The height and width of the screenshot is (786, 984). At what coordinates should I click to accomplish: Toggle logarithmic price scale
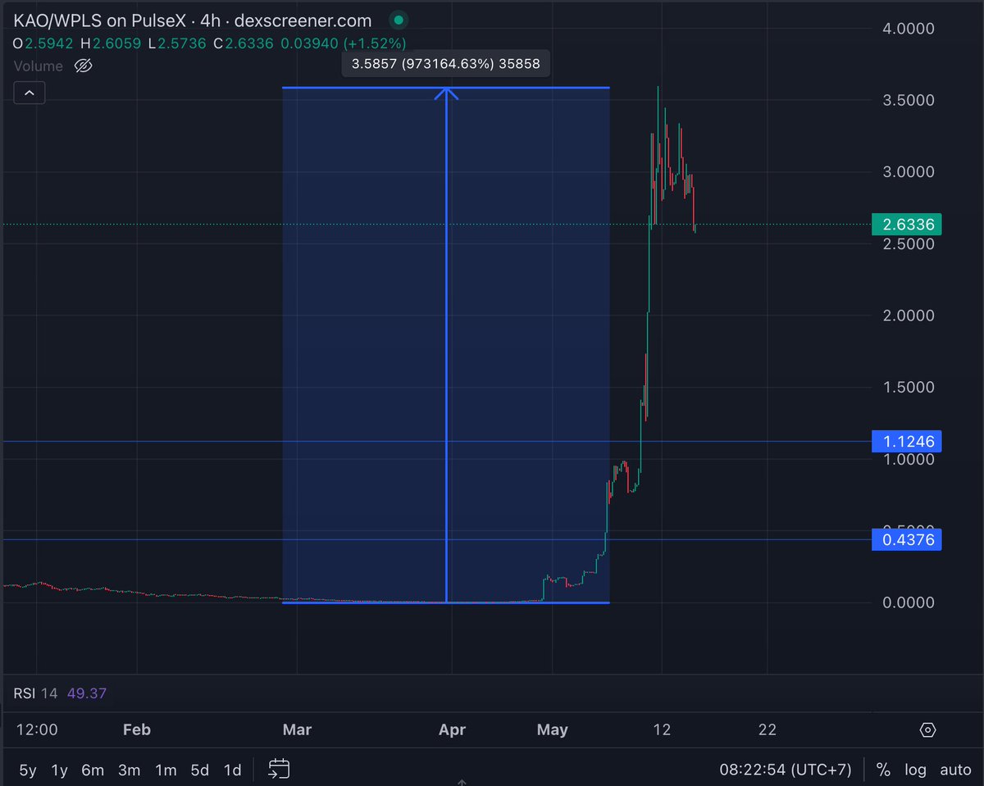coord(915,770)
